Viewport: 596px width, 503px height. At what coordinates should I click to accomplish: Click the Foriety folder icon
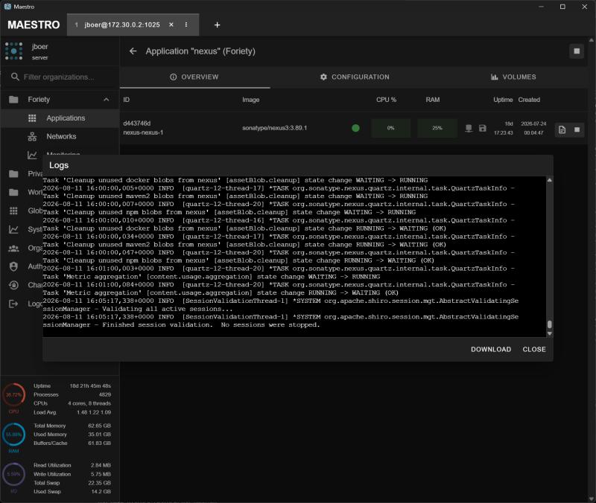tap(13, 100)
